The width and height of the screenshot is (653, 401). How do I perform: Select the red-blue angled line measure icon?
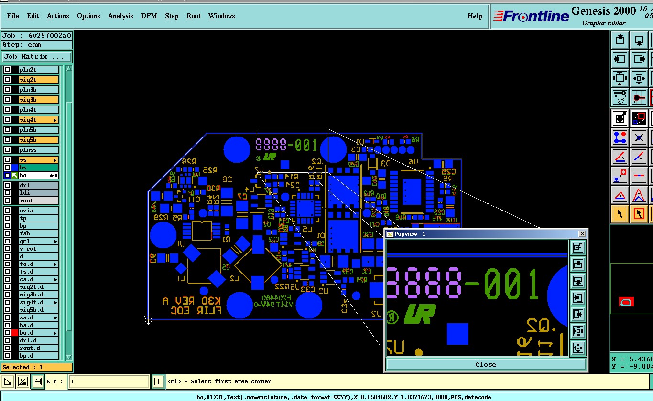[620, 157]
